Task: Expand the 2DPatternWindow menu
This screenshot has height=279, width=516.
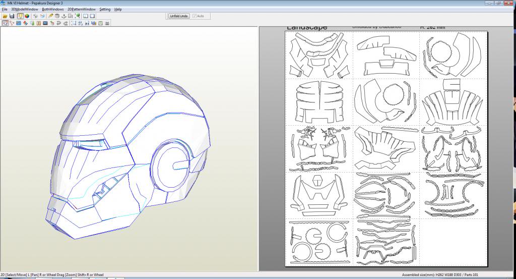Action: [x=82, y=9]
